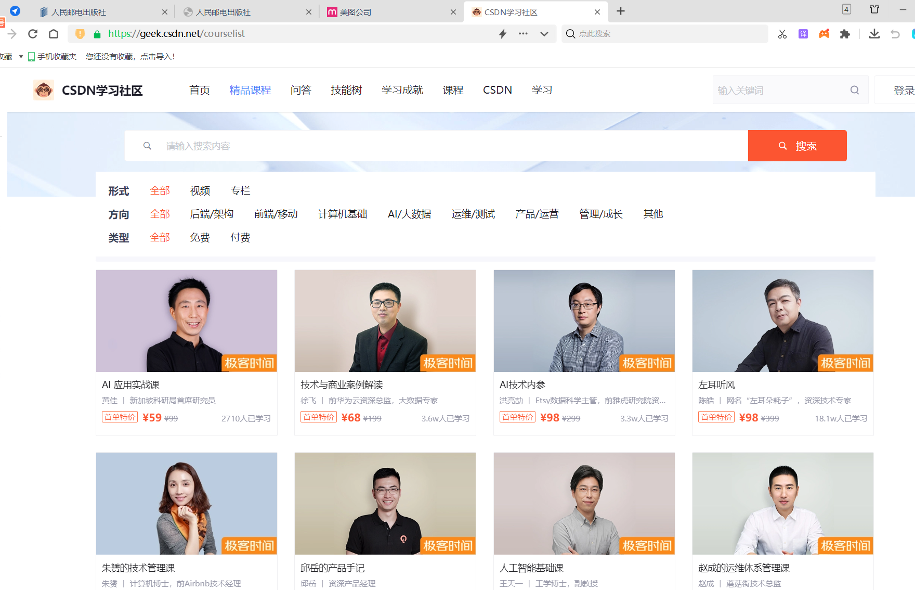Close the first 人民邮电出版社 tab

point(165,12)
